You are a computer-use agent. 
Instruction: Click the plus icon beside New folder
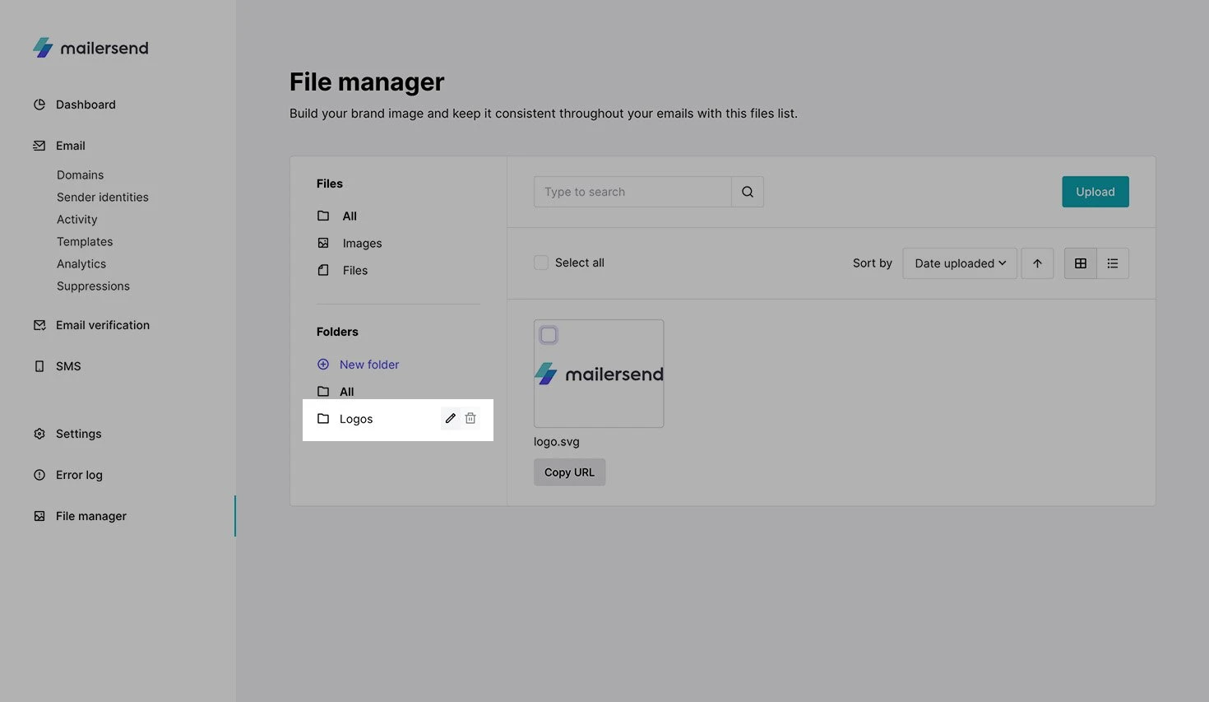coord(323,365)
